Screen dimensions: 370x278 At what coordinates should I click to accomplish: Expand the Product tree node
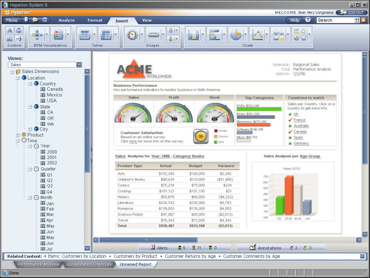[x=17, y=135]
